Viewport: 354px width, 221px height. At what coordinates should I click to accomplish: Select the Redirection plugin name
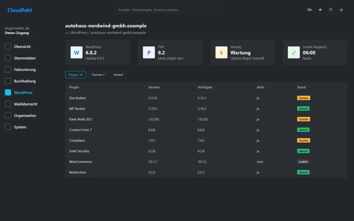click(78, 172)
